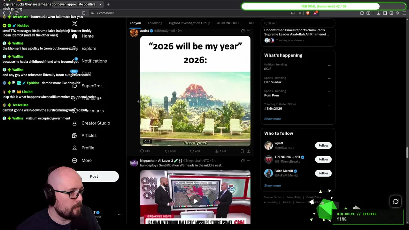Open the Ads info footer link

[287, 202]
